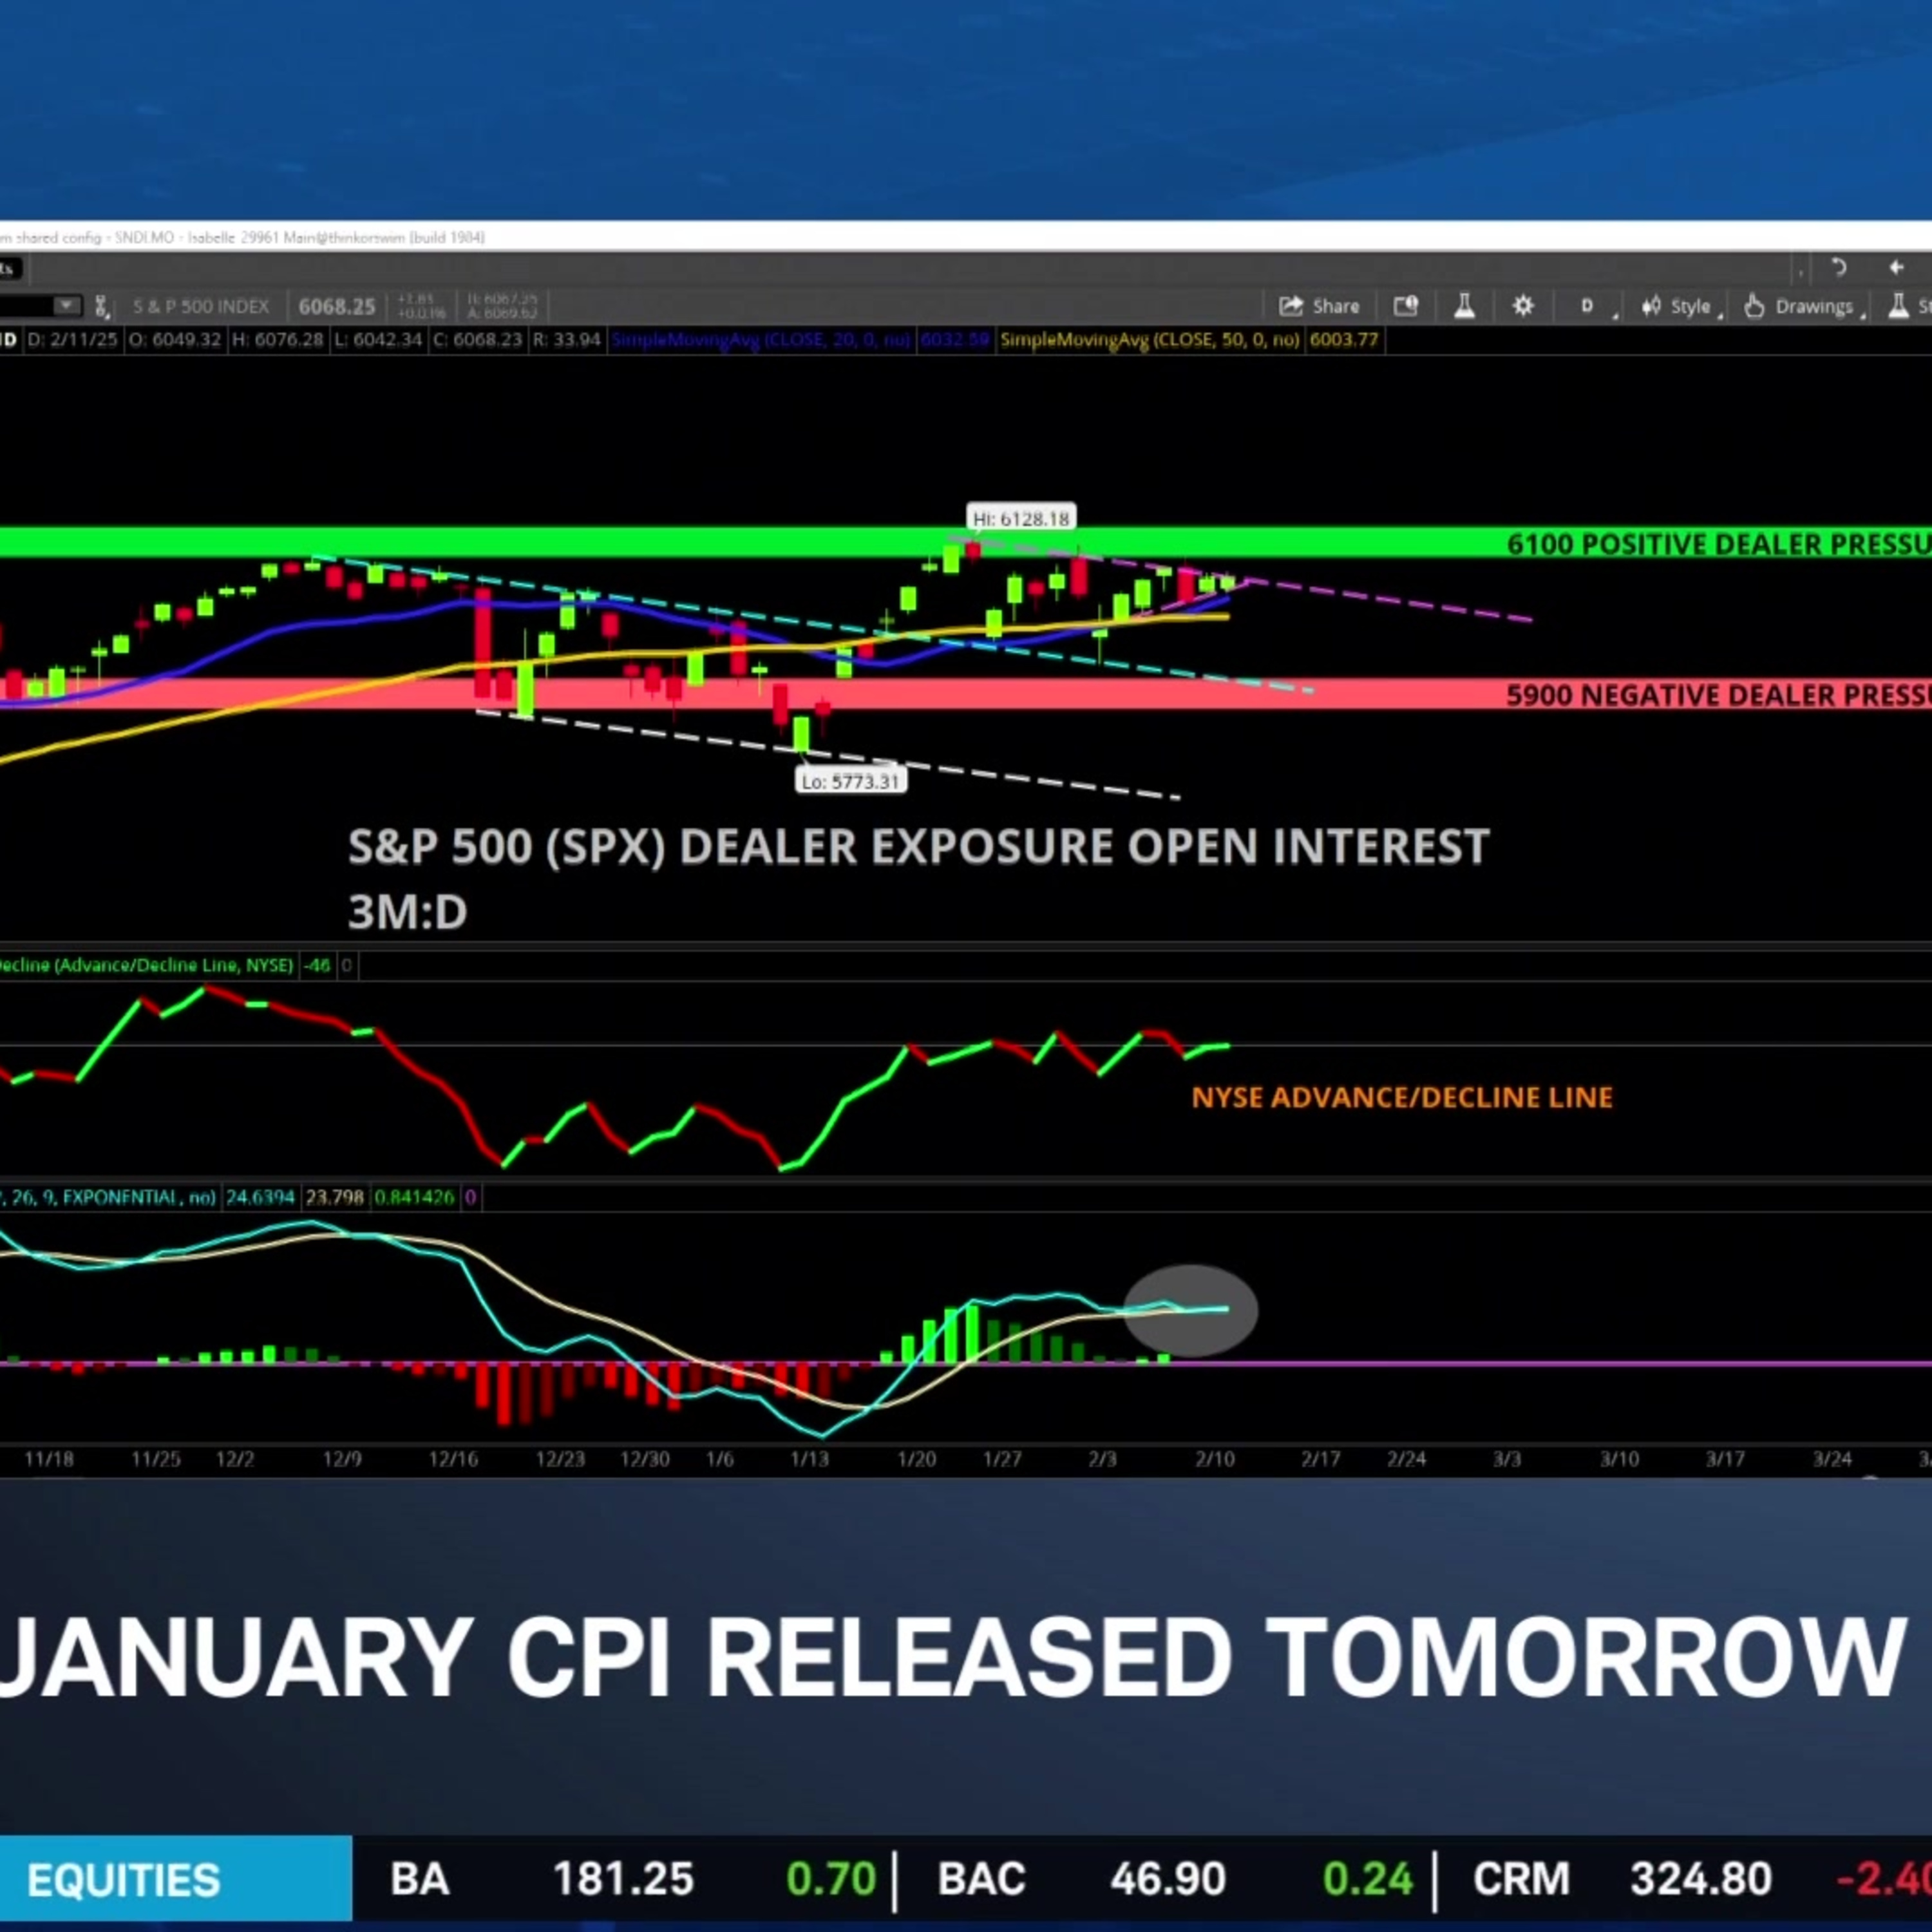Click the range value R: 33.94
This screenshot has width=1932, height=1932.
point(566,340)
